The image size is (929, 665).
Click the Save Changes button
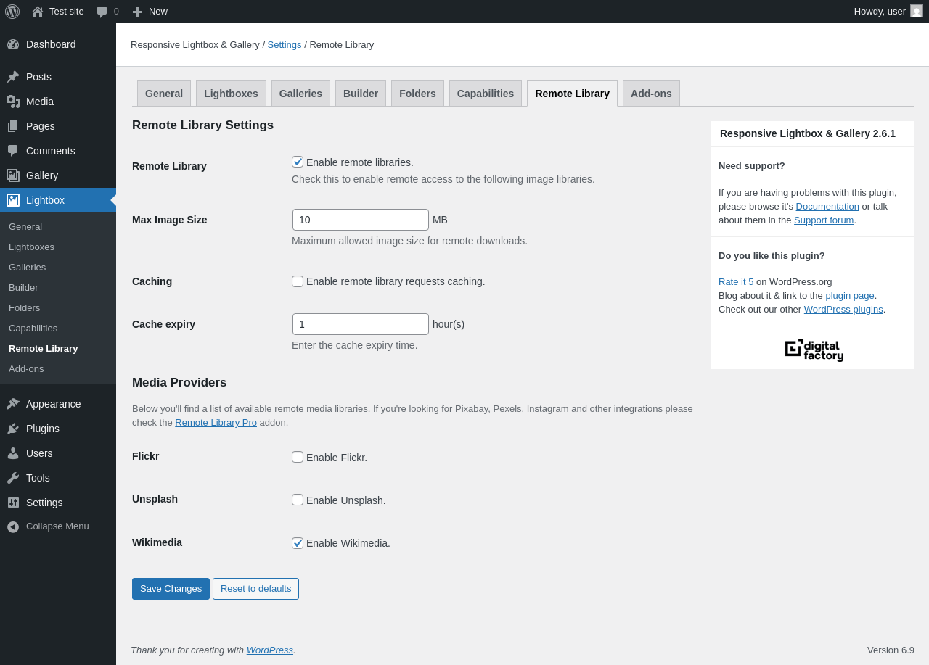pyautogui.click(x=171, y=589)
